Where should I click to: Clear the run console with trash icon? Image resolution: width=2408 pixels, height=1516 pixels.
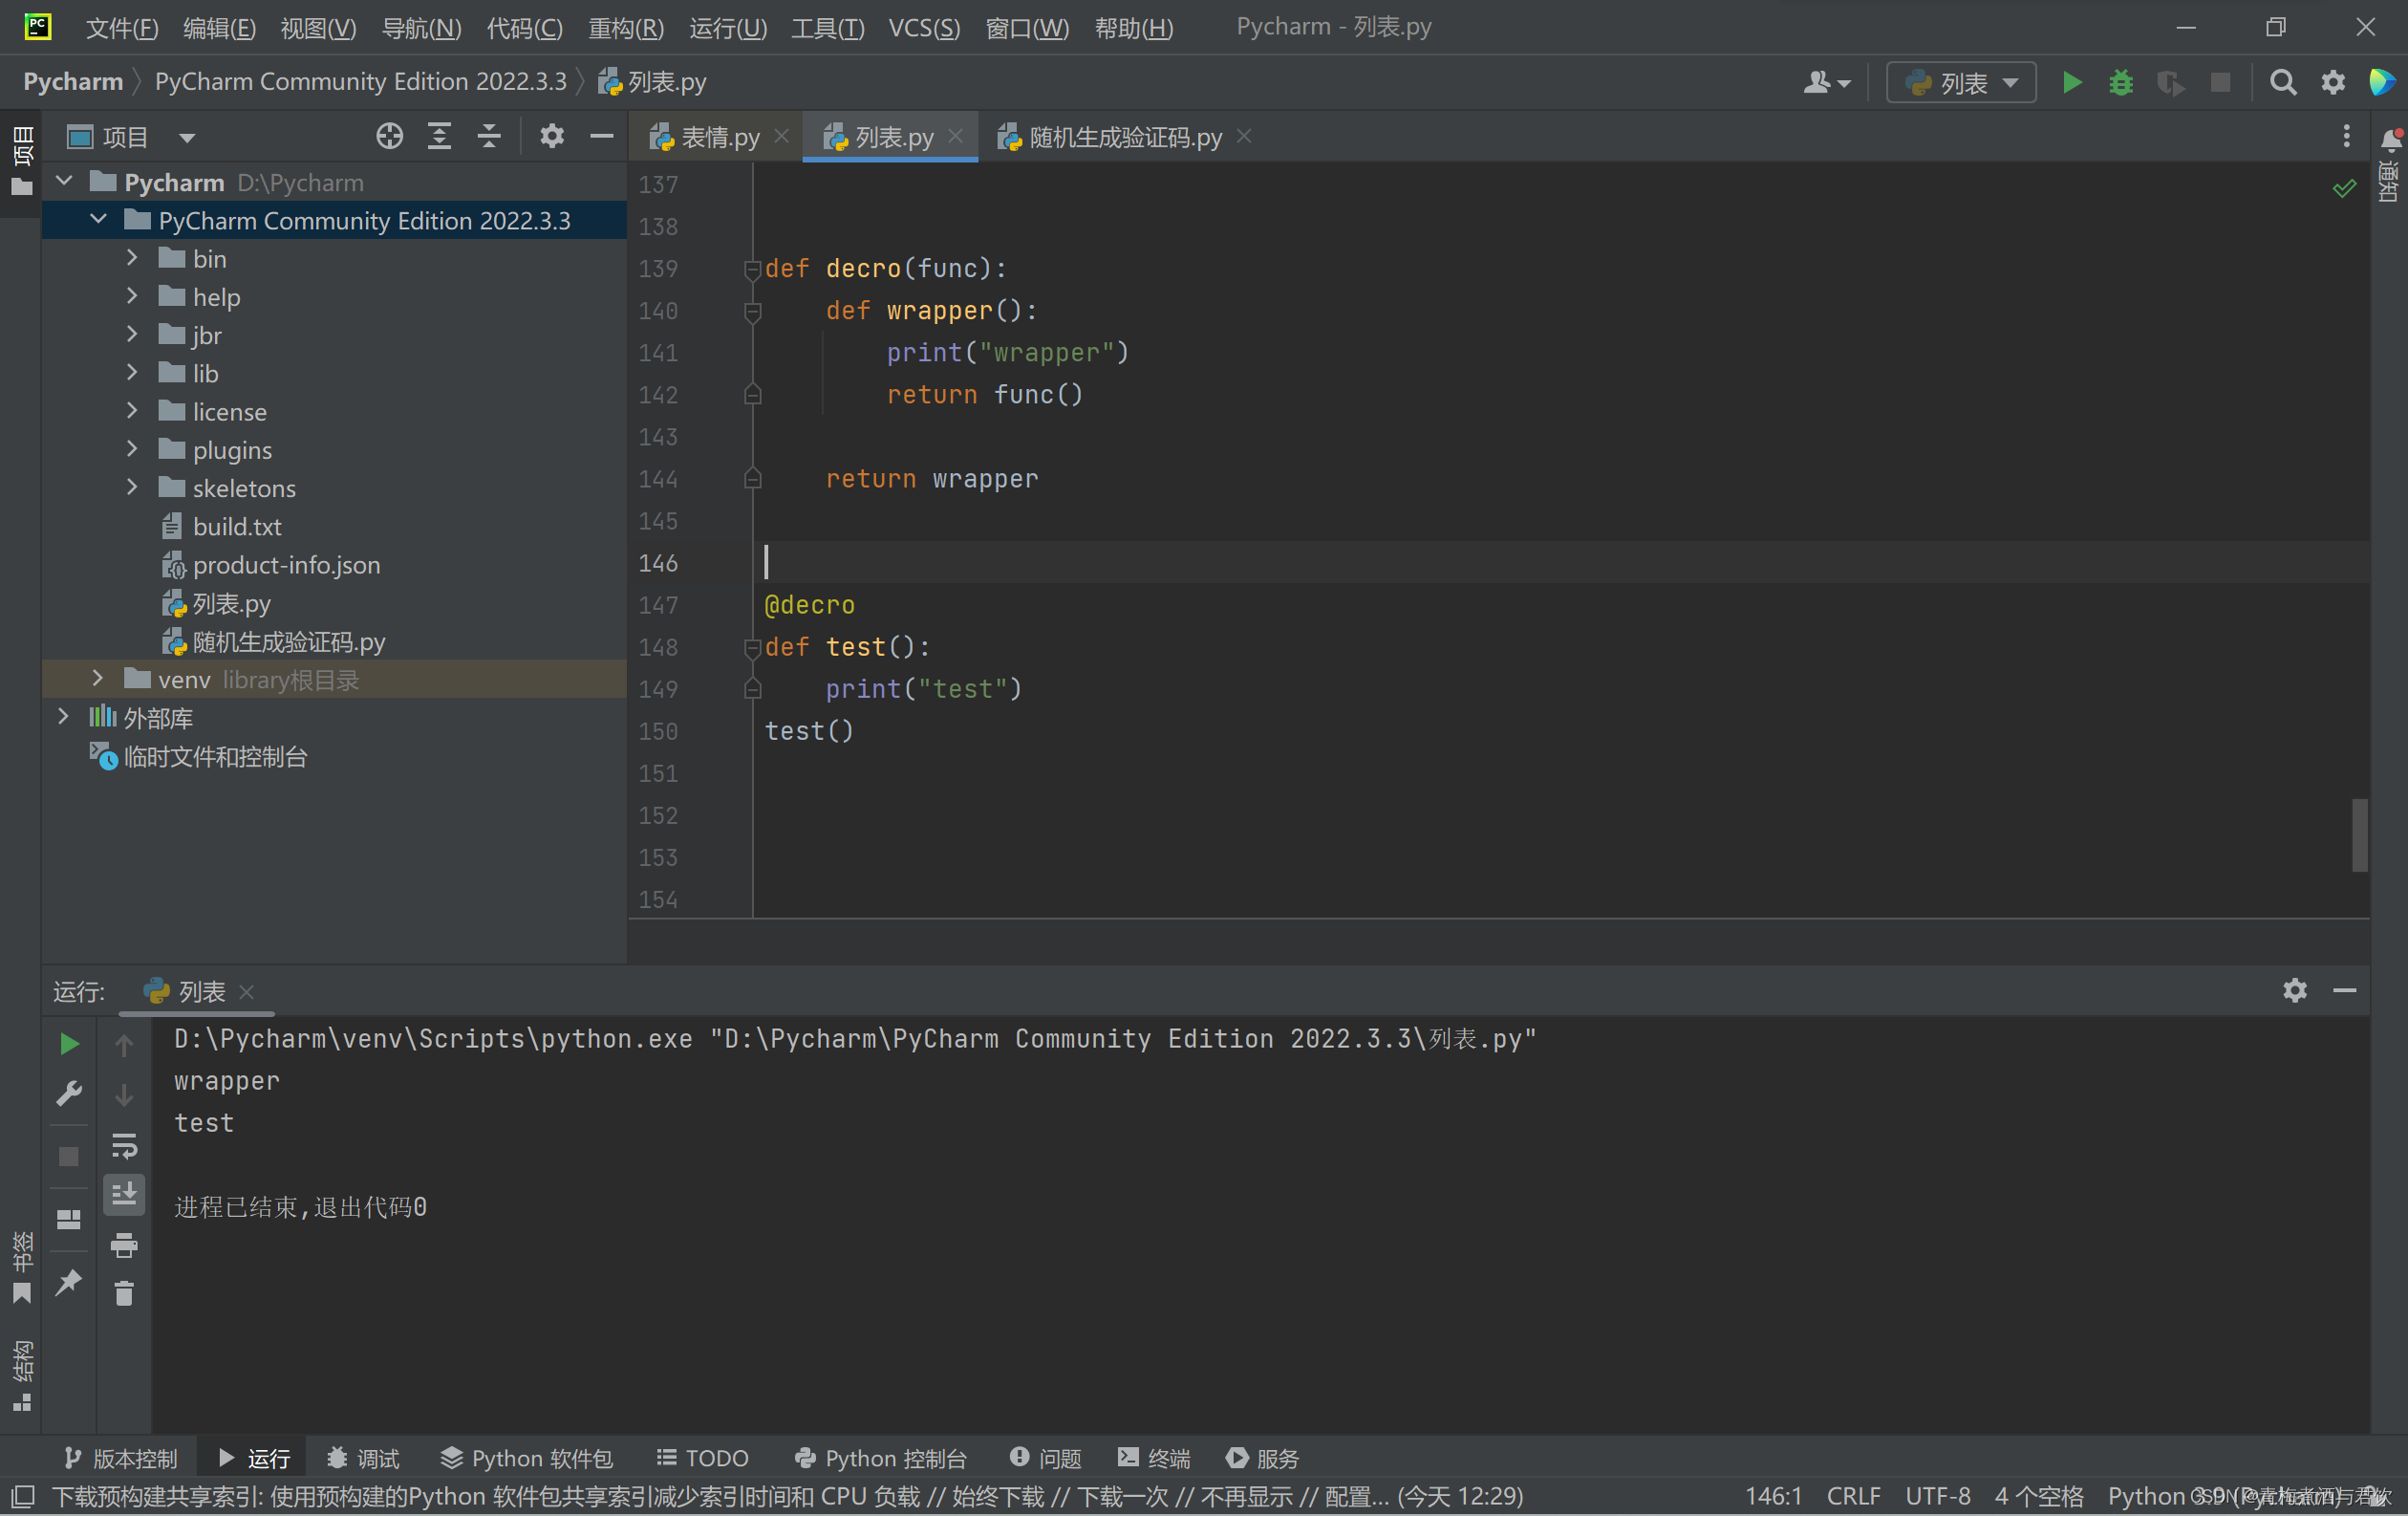(124, 1294)
